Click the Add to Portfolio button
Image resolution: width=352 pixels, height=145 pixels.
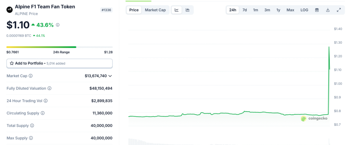59,63
